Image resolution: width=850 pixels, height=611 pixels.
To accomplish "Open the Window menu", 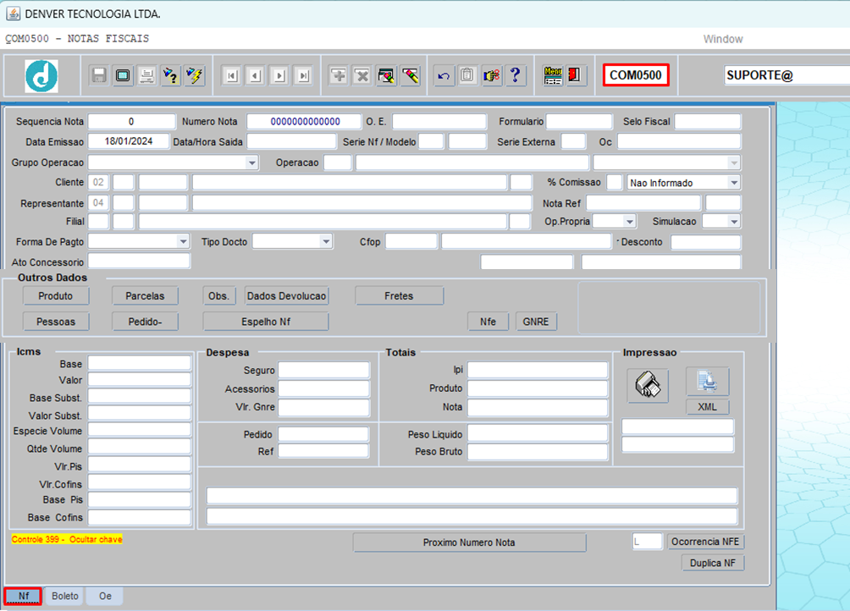I will coord(722,39).
